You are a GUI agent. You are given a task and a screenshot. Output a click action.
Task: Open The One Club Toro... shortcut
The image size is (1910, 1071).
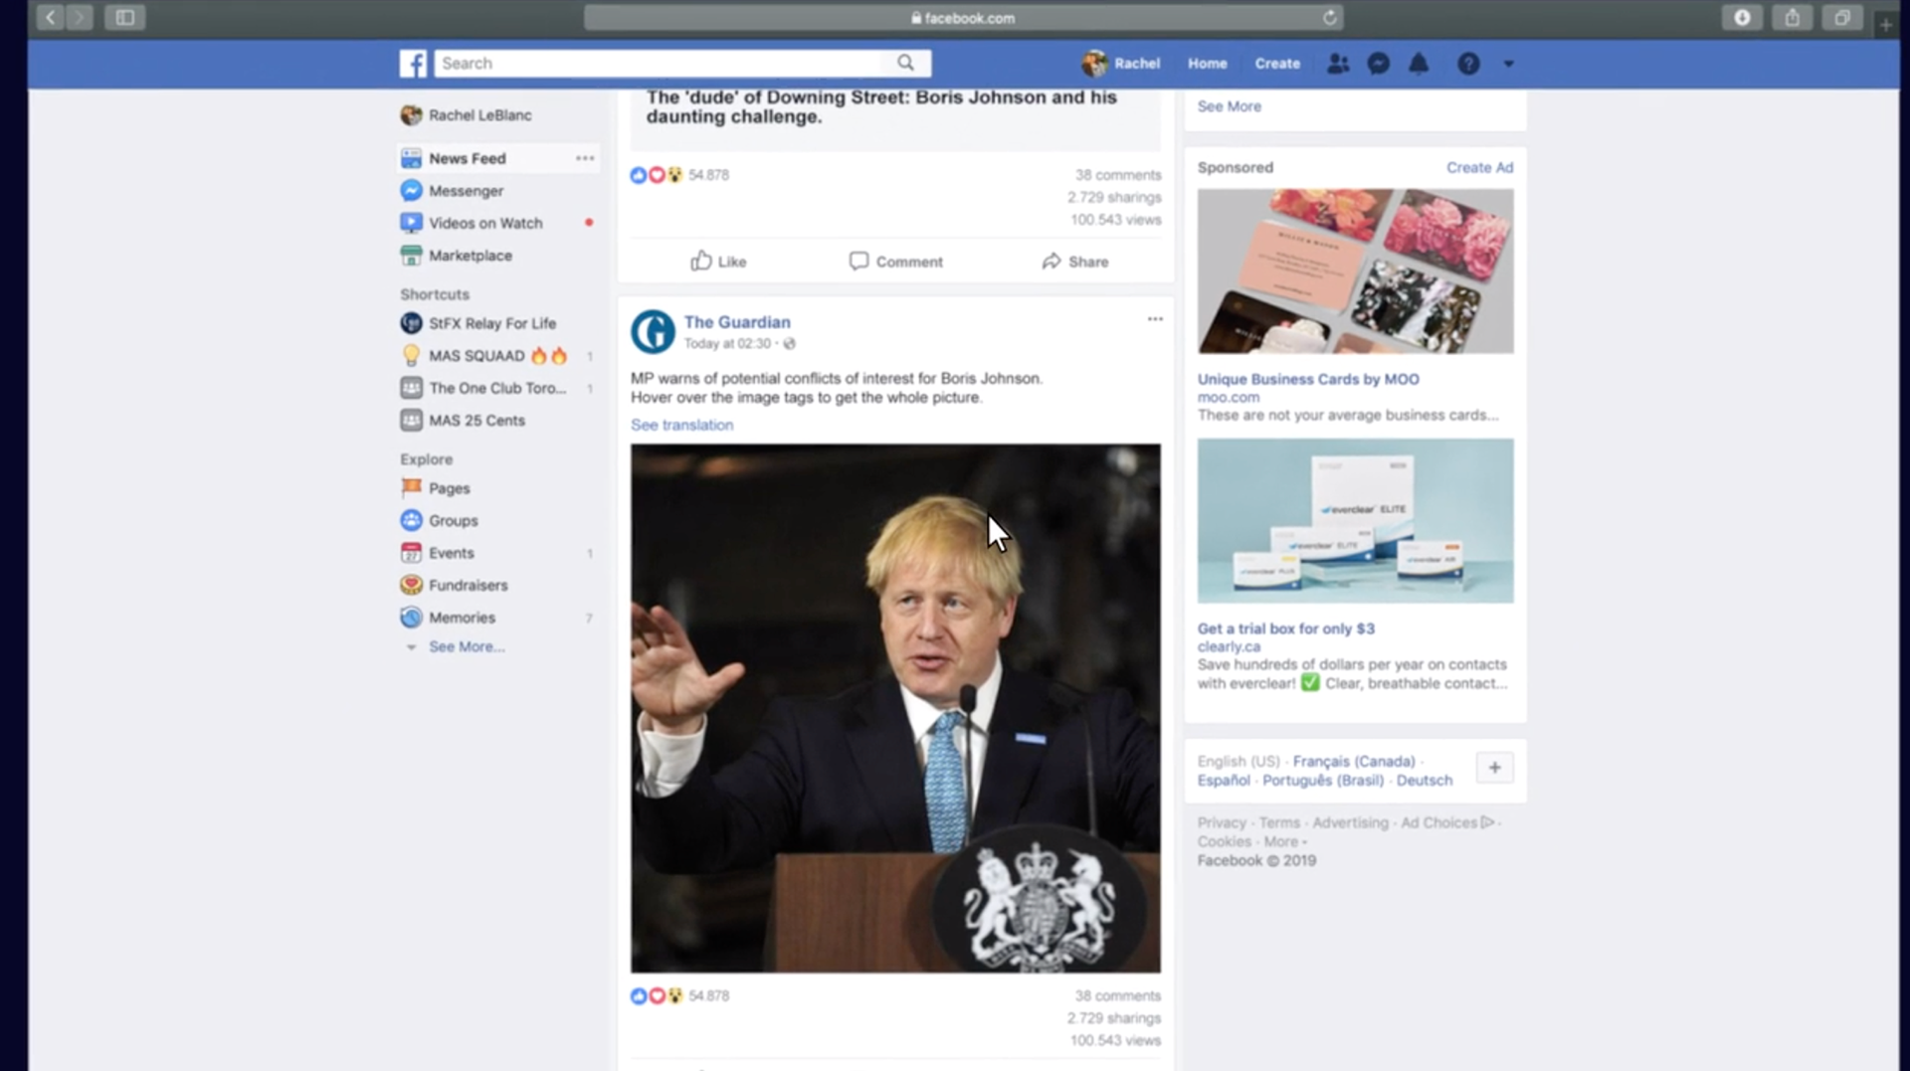tap(483, 388)
